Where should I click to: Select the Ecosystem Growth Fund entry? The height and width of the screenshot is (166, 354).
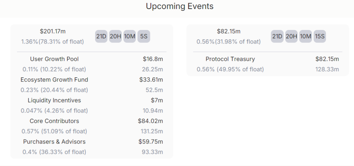coord(54,80)
